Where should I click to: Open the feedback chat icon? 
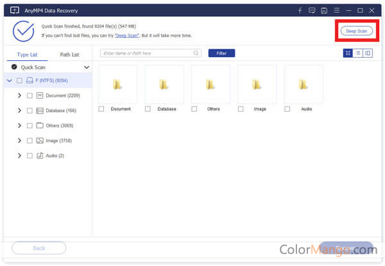(312, 10)
